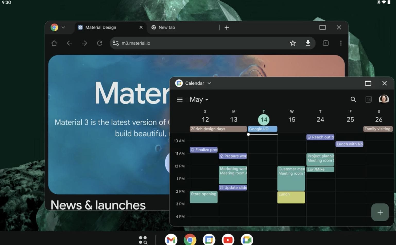
Task: Bookmark page with star icon
Action: pos(293,43)
